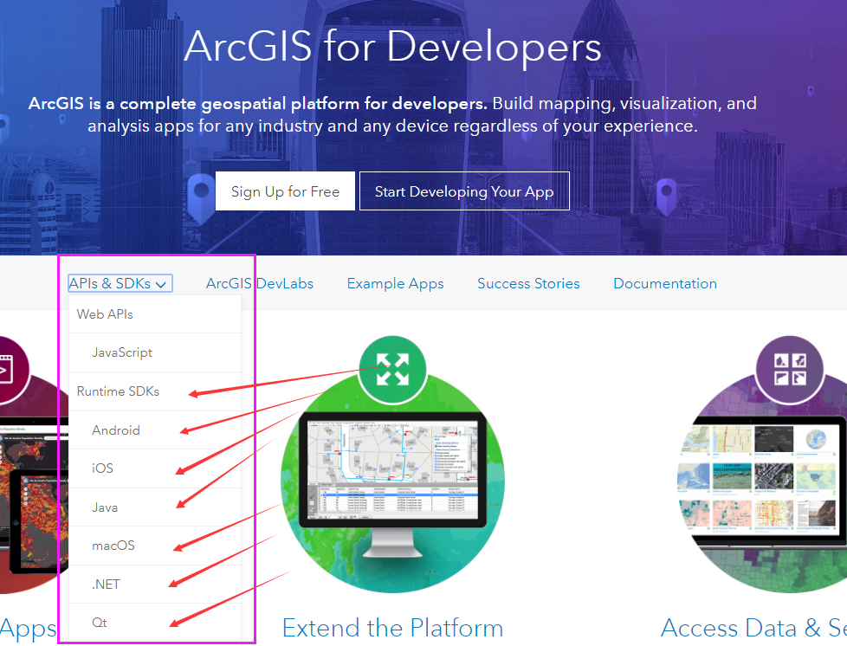Open the Success Stories tab
The height and width of the screenshot is (646, 847).
pos(528,283)
